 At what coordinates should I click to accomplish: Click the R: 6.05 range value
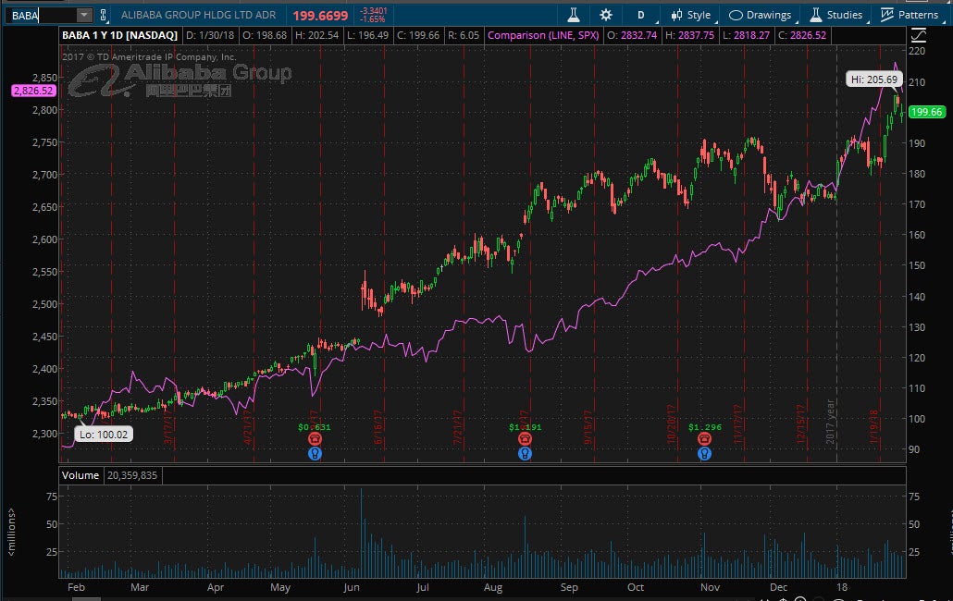(464, 35)
